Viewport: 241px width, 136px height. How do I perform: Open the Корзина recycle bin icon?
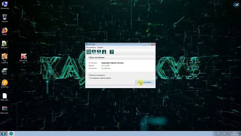tap(5, 18)
